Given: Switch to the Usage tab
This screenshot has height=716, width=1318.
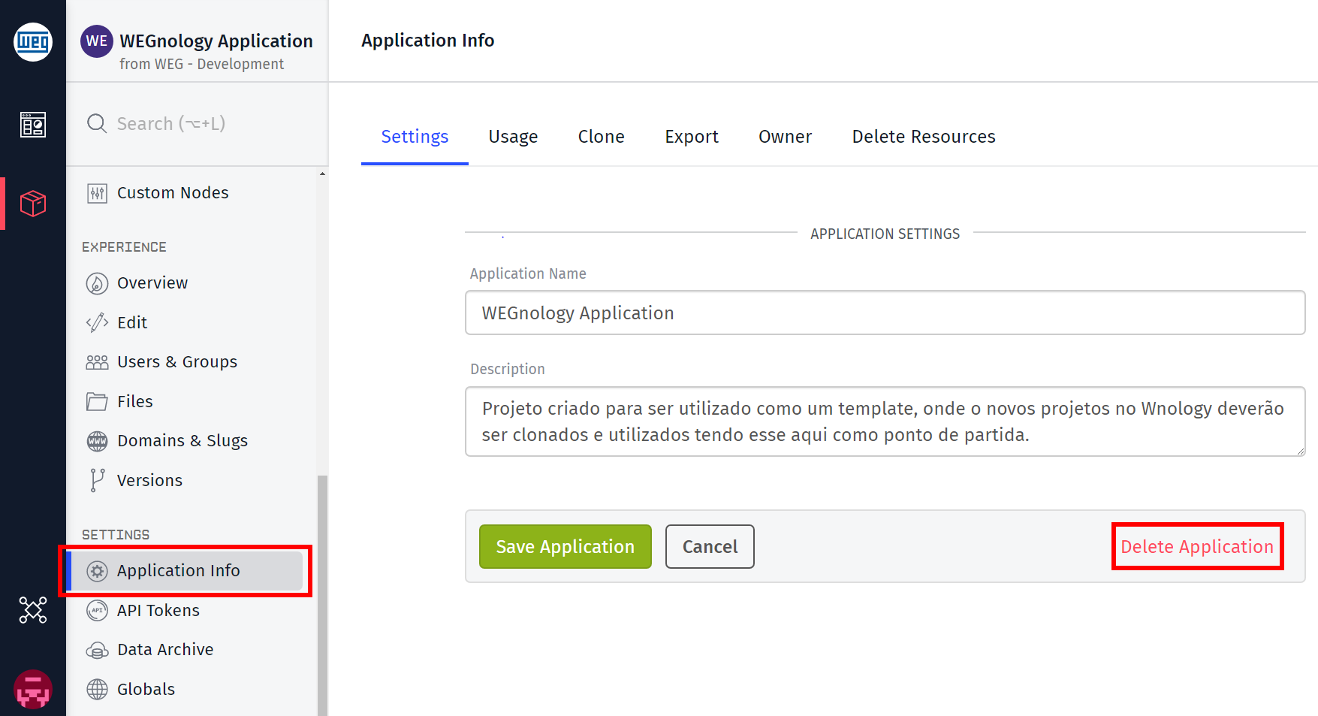Looking at the screenshot, I should click(513, 137).
